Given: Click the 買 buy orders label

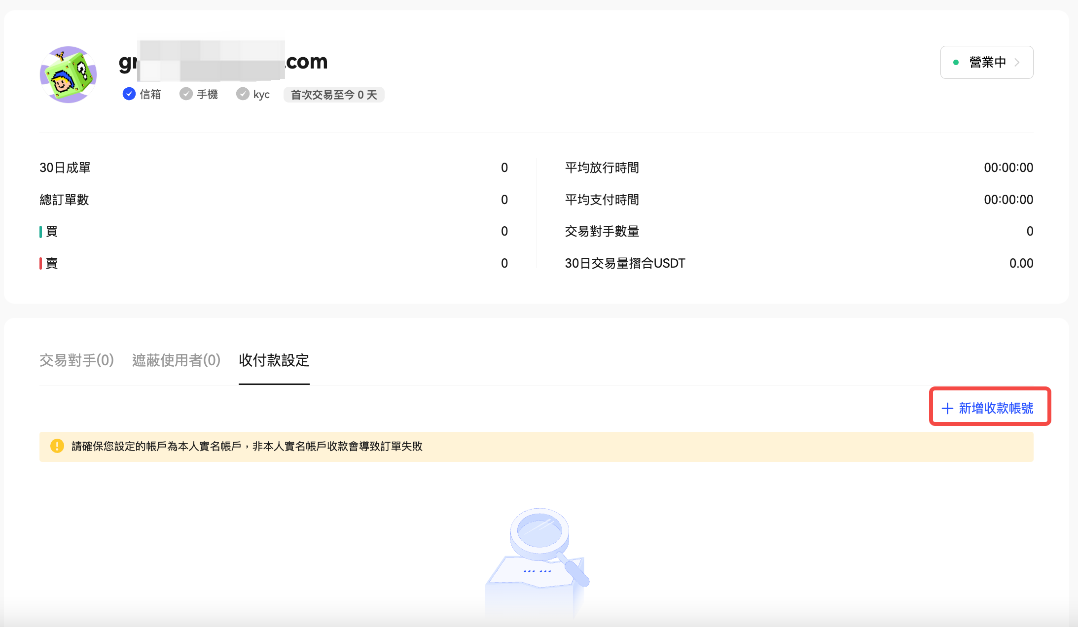Looking at the screenshot, I should tap(51, 231).
